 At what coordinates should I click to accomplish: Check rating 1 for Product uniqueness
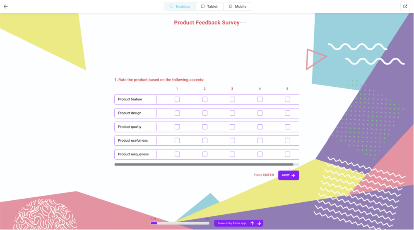click(x=177, y=154)
